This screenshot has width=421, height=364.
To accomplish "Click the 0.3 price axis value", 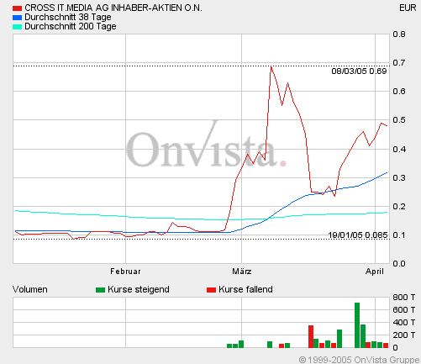I will (x=399, y=177).
